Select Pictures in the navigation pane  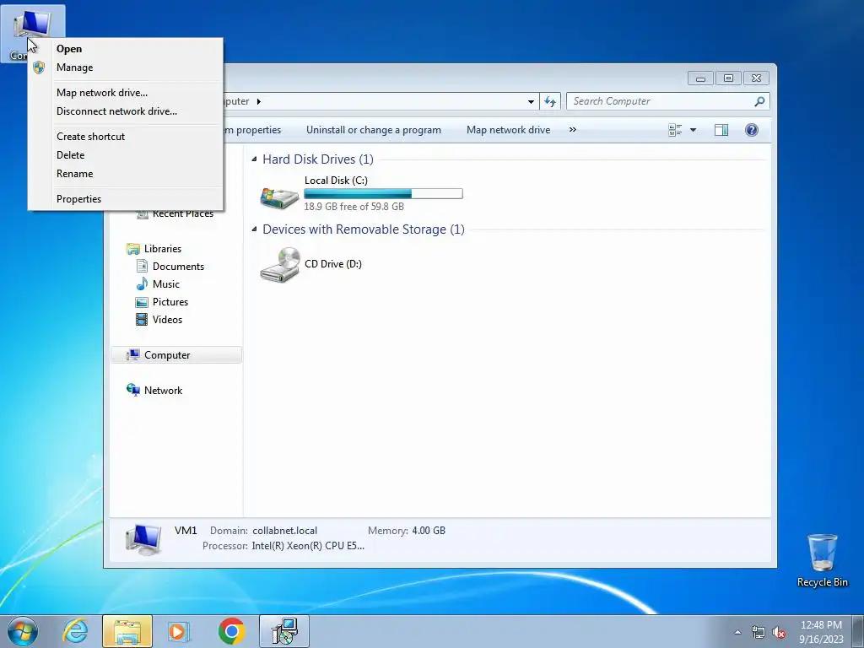pos(170,302)
